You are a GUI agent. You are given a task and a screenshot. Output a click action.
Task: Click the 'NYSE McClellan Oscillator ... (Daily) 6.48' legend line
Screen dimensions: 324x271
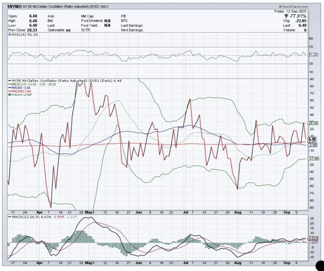(x=65, y=81)
